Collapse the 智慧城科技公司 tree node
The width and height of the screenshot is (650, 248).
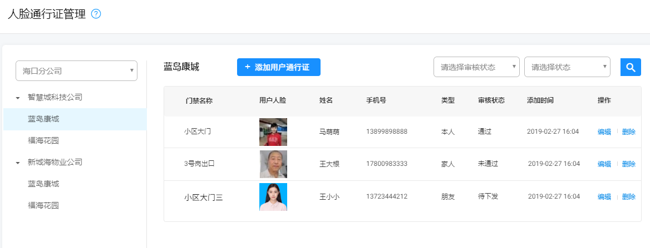[18, 98]
